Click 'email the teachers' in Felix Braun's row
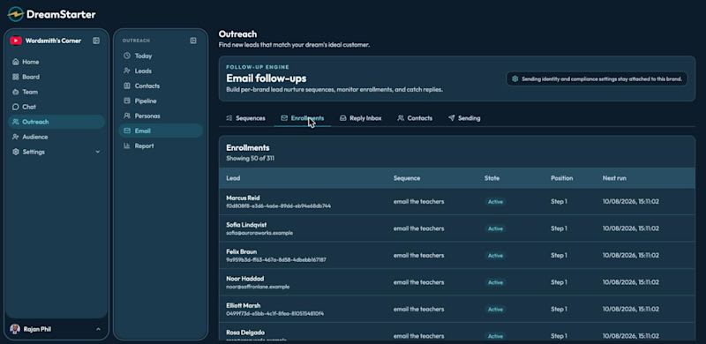Viewport: 706px width, 344px height. 418,256
